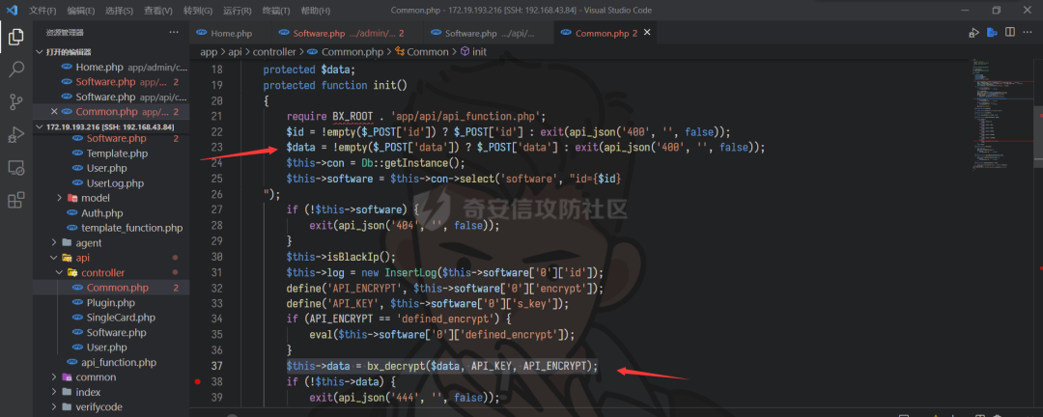Select Common.php under controller folder
The height and width of the screenshot is (417, 1043).
pyautogui.click(x=112, y=288)
